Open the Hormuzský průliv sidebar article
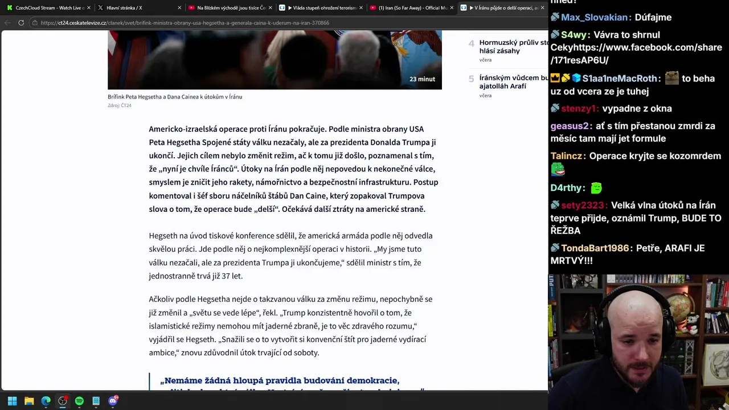Image resolution: width=729 pixels, height=410 pixels. 513,47
